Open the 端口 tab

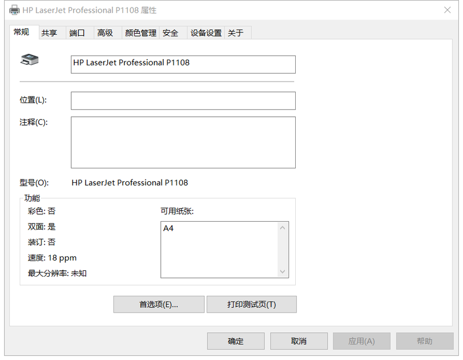coord(77,34)
